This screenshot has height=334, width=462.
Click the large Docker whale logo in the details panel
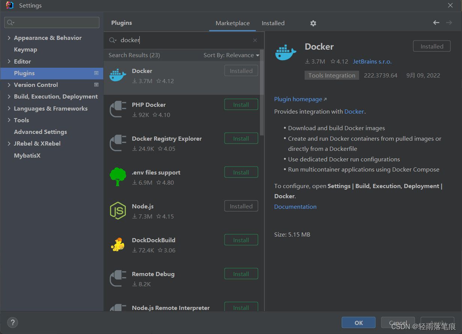tap(286, 52)
